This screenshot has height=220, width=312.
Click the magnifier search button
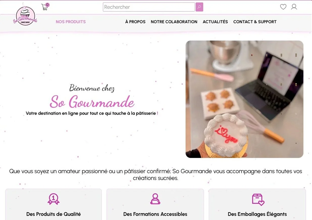click(199, 7)
